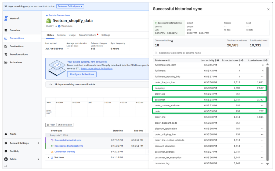Select the order_line table row
The height and width of the screenshot is (171, 275).
coord(209,117)
